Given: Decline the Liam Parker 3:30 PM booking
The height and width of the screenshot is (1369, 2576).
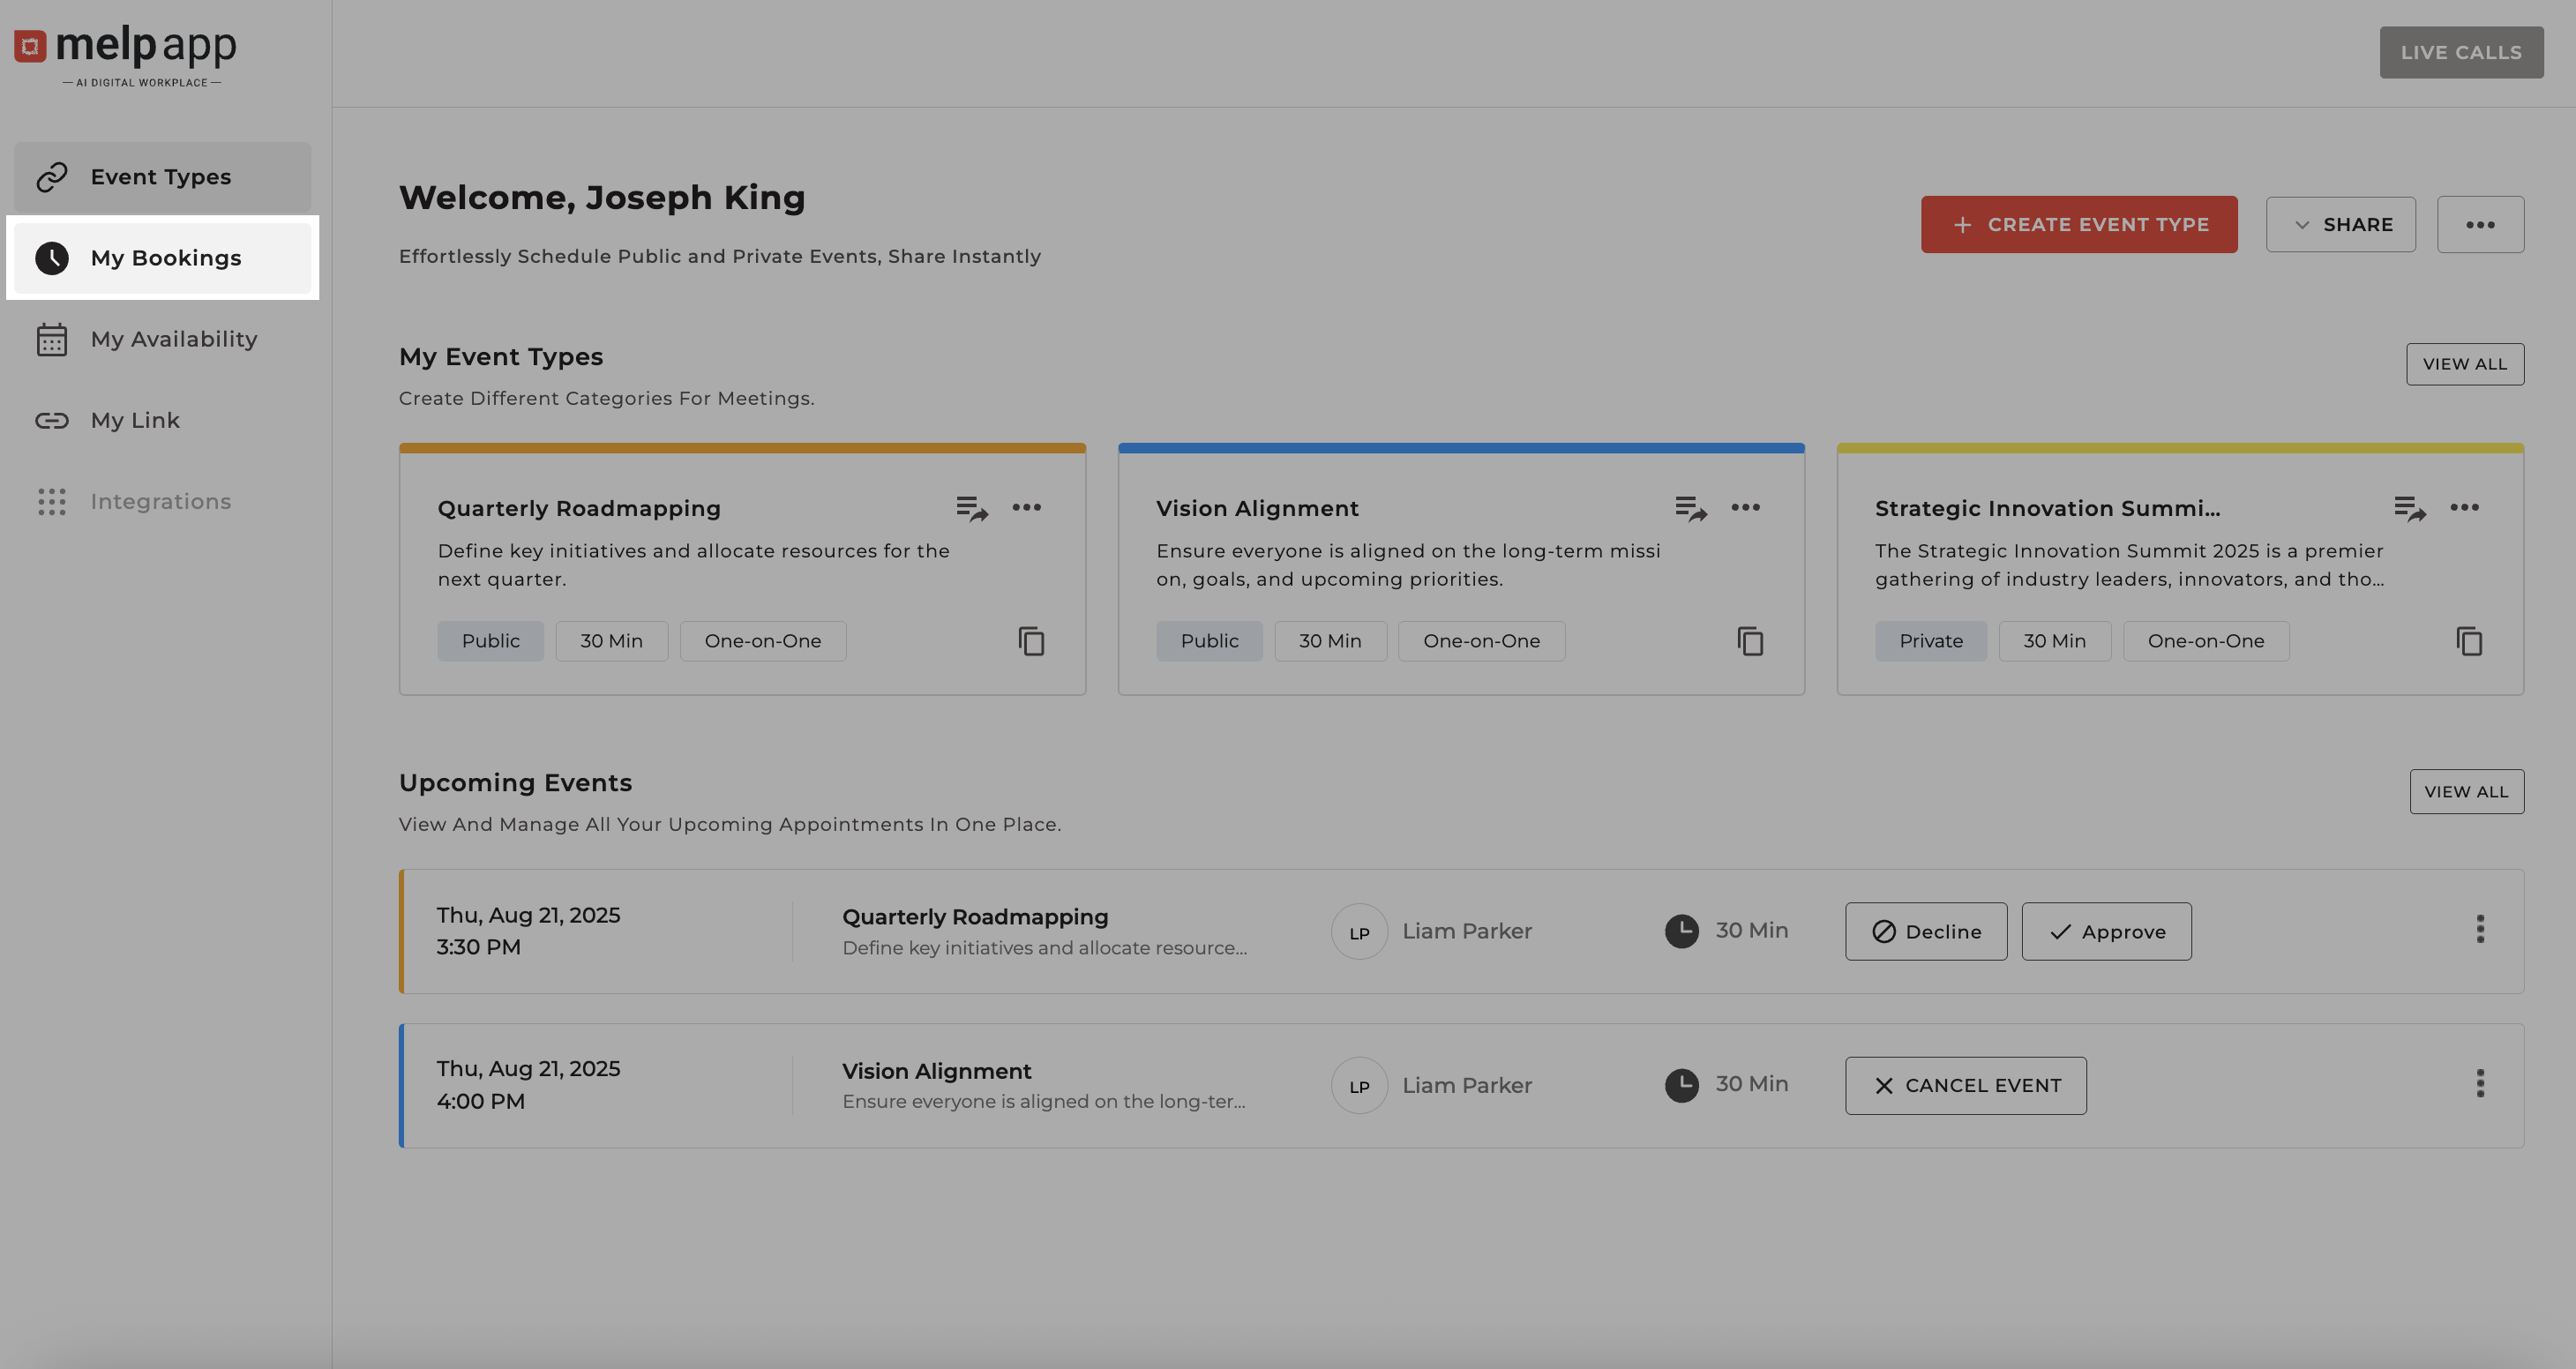Looking at the screenshot, I should click(x=1925, y=931).
